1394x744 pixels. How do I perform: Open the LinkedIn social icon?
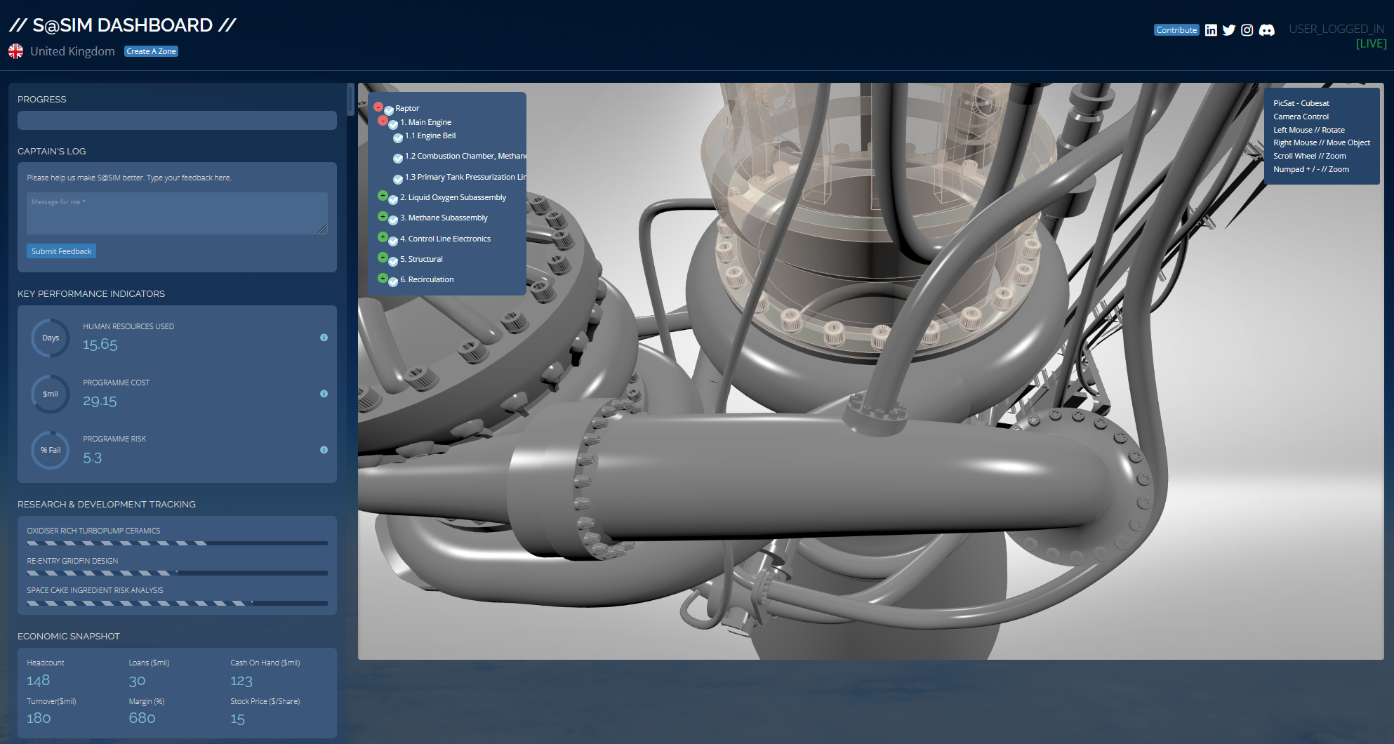click(1211, 29)
